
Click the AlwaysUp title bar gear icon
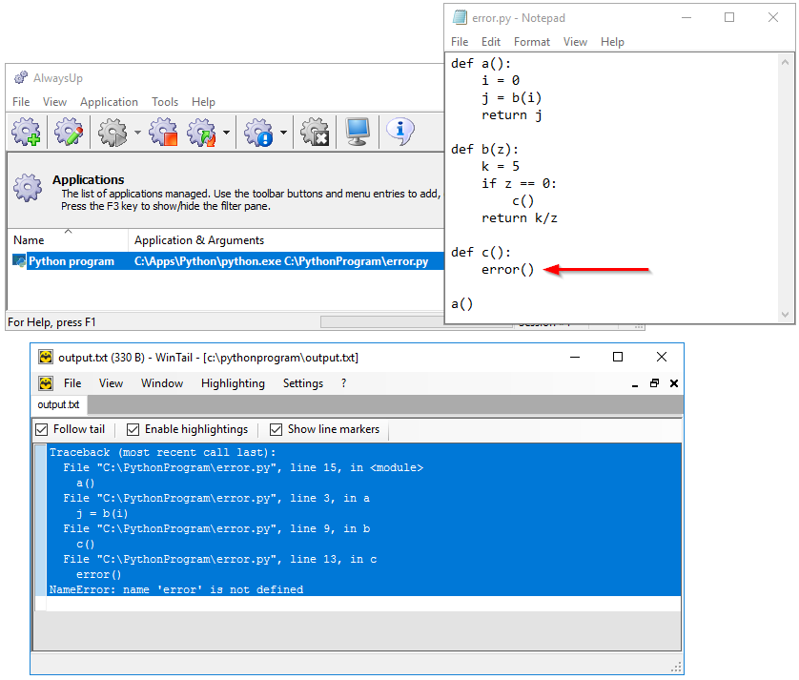(21, 78)
